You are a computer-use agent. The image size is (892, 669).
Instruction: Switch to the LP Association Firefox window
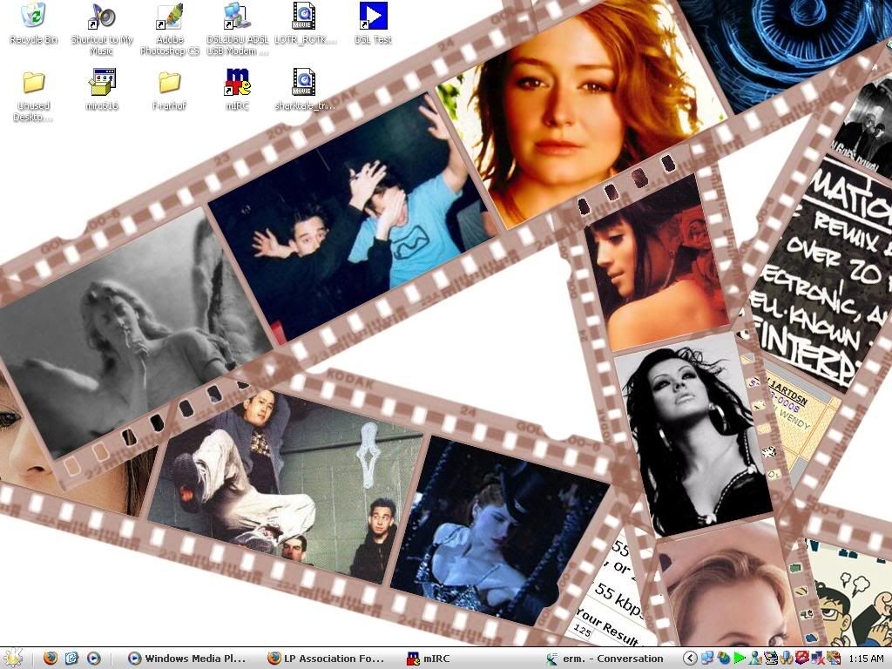pos(328,659)
